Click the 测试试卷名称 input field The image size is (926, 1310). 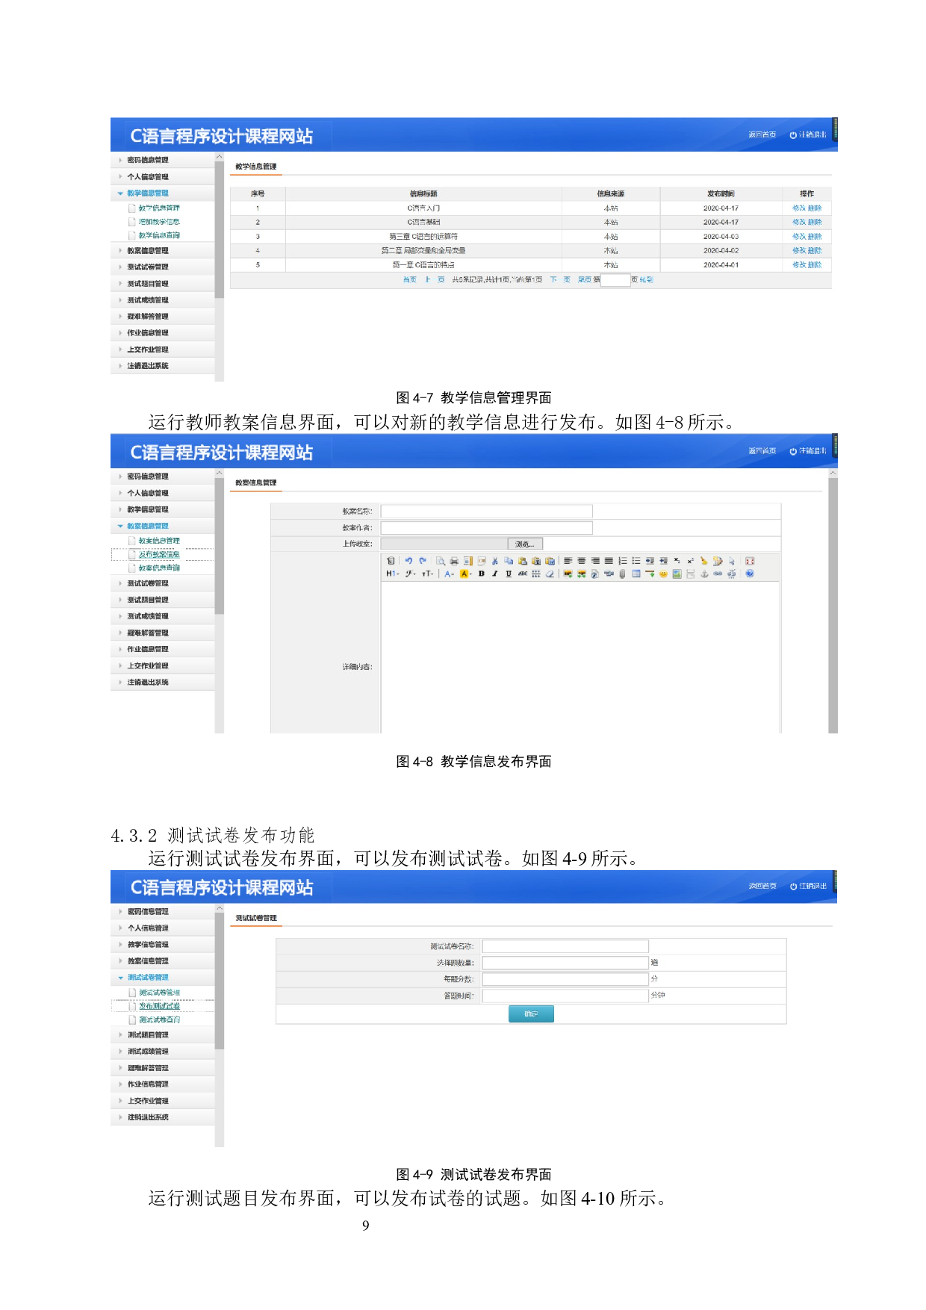tap(565, 946)
